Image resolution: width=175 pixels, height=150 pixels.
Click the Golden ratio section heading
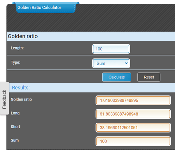pyautogui.click(x=23, y=36)
